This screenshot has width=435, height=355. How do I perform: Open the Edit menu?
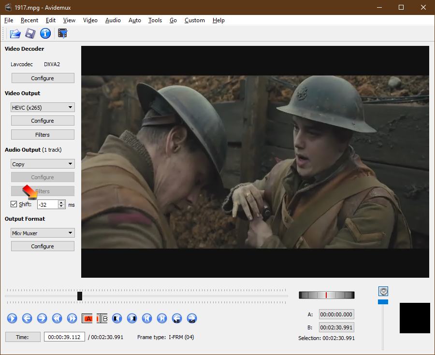tap(50, 20)
